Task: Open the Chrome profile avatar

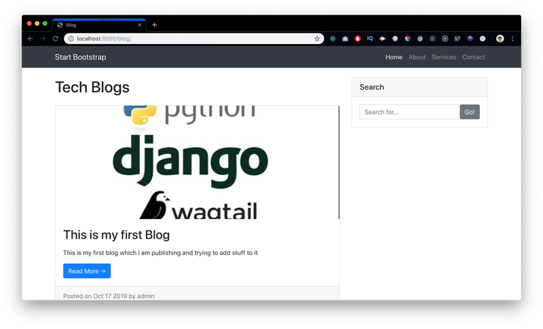Action: 500,39
